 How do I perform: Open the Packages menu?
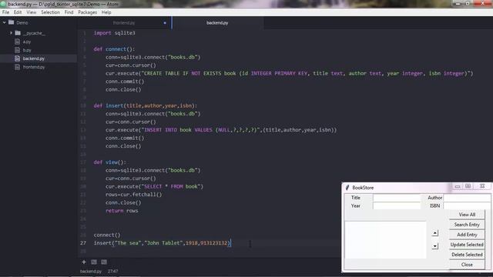click(87, 12)
